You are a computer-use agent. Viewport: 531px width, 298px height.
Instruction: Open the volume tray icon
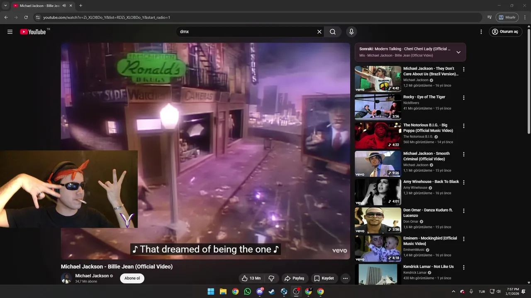[499, 291]
